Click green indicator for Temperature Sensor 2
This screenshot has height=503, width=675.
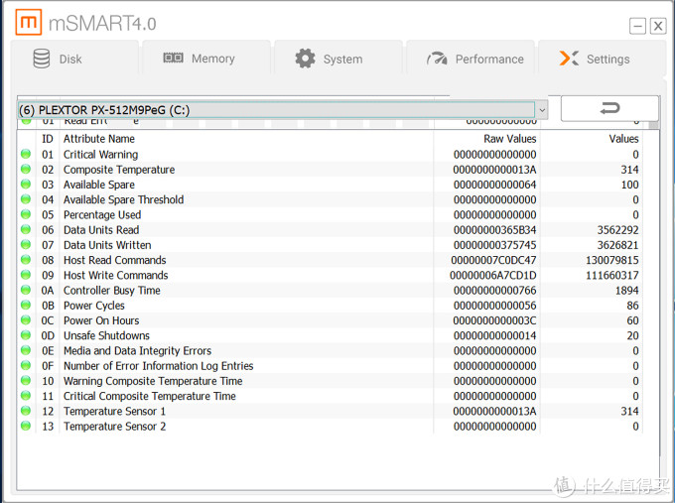[26, 427]
